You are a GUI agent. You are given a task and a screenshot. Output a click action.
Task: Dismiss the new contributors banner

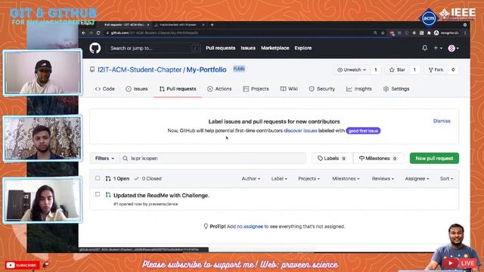442,121
